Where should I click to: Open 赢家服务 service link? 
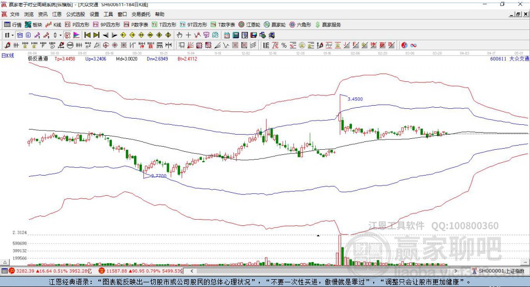pos(328,25)
